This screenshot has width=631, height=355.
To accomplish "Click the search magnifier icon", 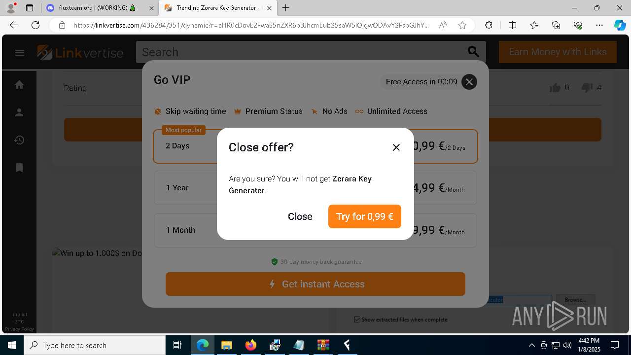I will pyautogui.click(x=473, y=52).
